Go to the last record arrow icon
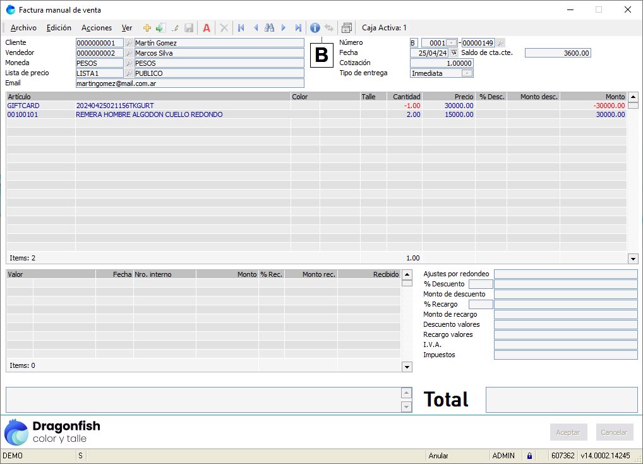Screen dimensions: 643x464 click(298, 28)
